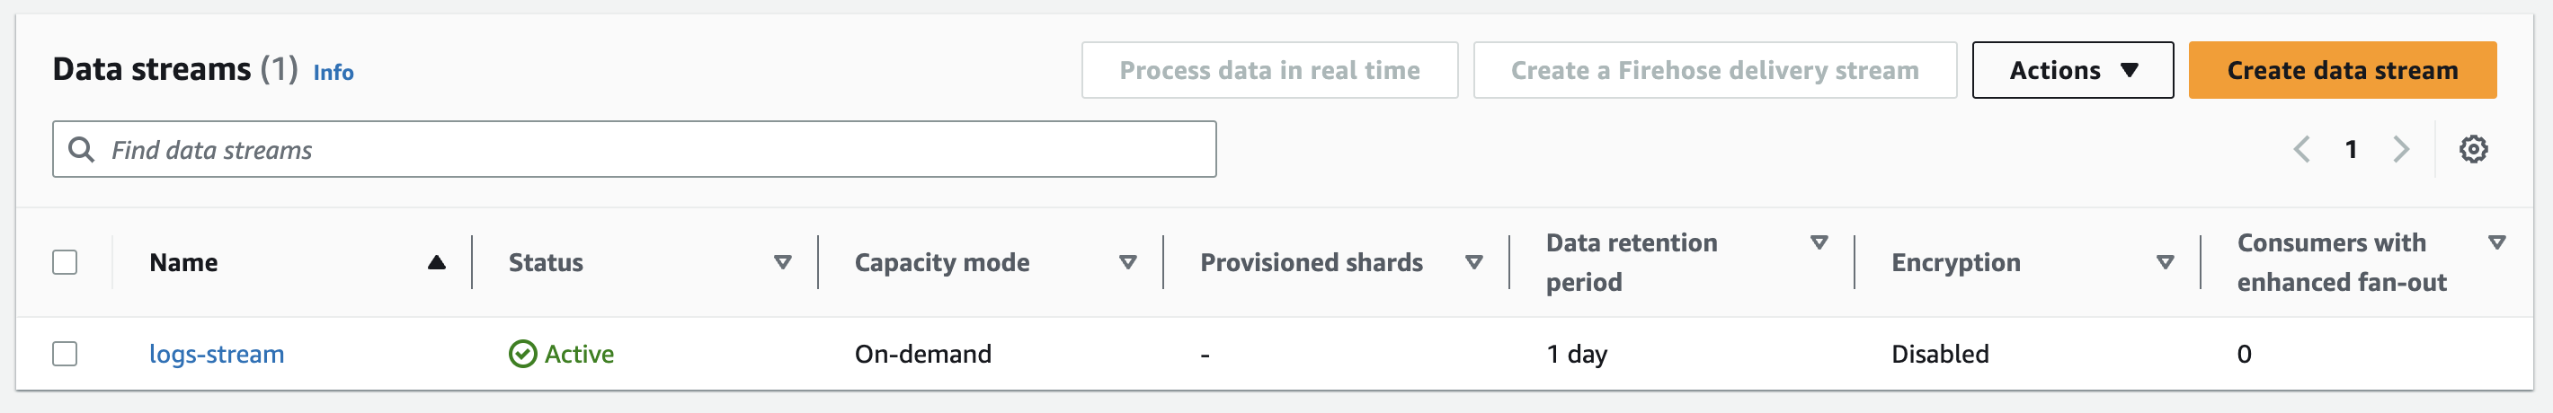Click Create data stream button

point(2342,70)
